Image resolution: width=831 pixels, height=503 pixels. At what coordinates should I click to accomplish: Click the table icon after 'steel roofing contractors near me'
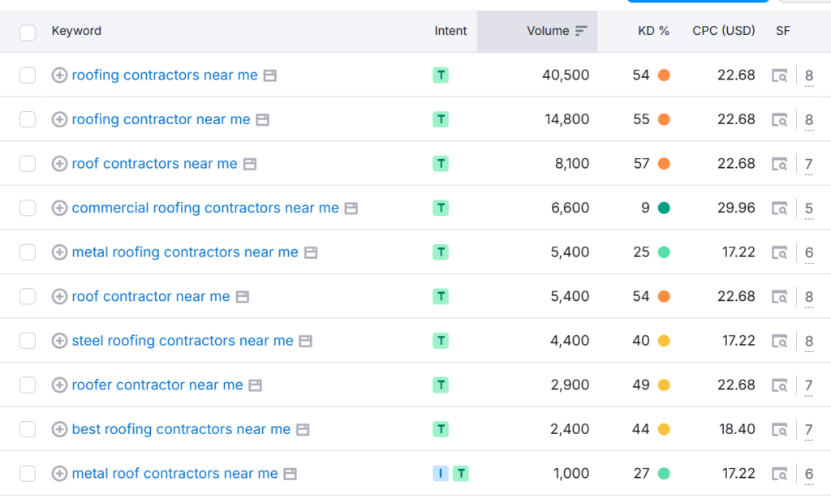click(306, 342)
